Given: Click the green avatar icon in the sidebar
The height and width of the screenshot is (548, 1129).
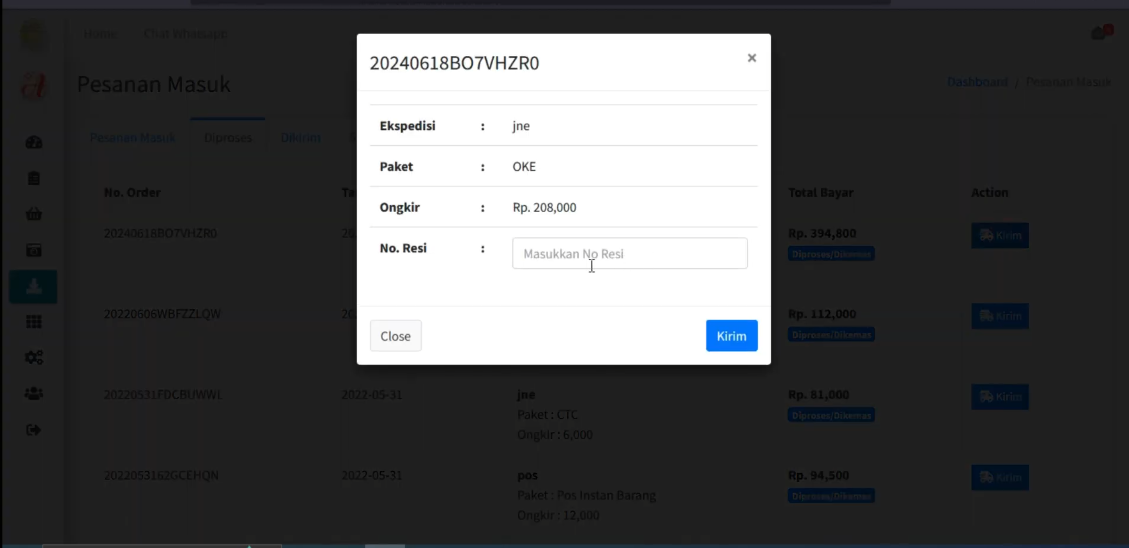Looking at the screenshot, I should 34,34.
